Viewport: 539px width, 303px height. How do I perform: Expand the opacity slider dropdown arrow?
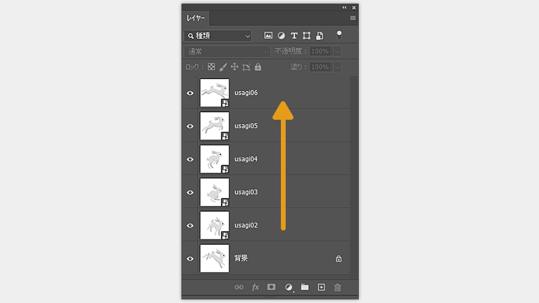coord(337,51)
